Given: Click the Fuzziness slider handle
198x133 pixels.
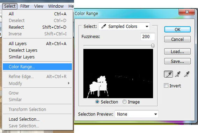Looking at the screenshot, I should coord(153,45).
